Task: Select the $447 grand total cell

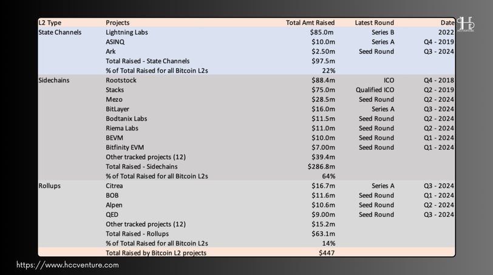Action: click(327, 253)
